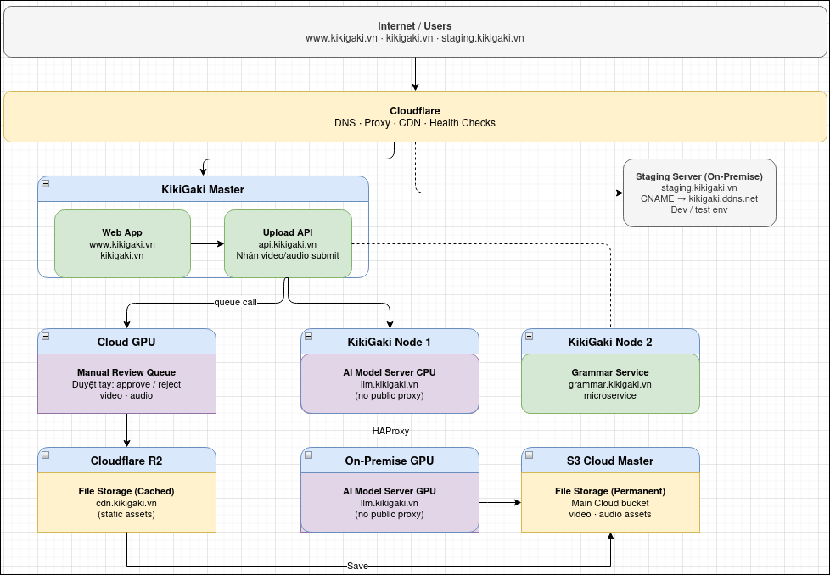Select the Grammar Service node

point(610,383)
